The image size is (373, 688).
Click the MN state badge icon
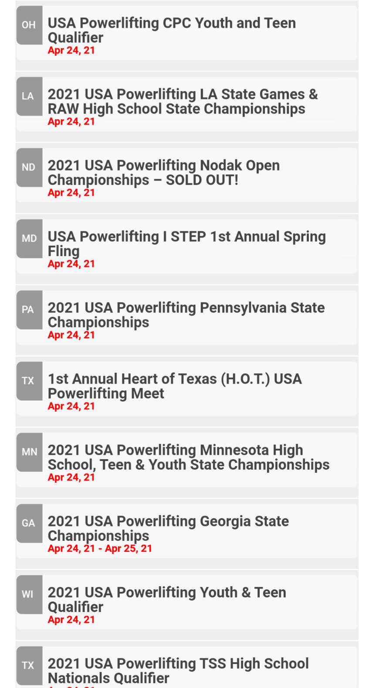coord(29,452)
